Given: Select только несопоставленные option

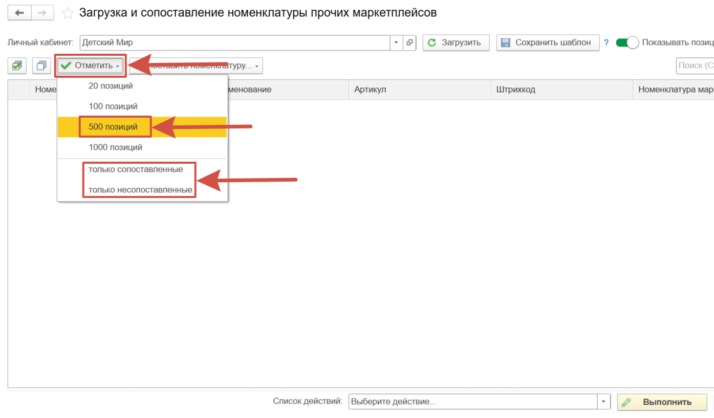Looking at the screenshot, I should (140, 190).
